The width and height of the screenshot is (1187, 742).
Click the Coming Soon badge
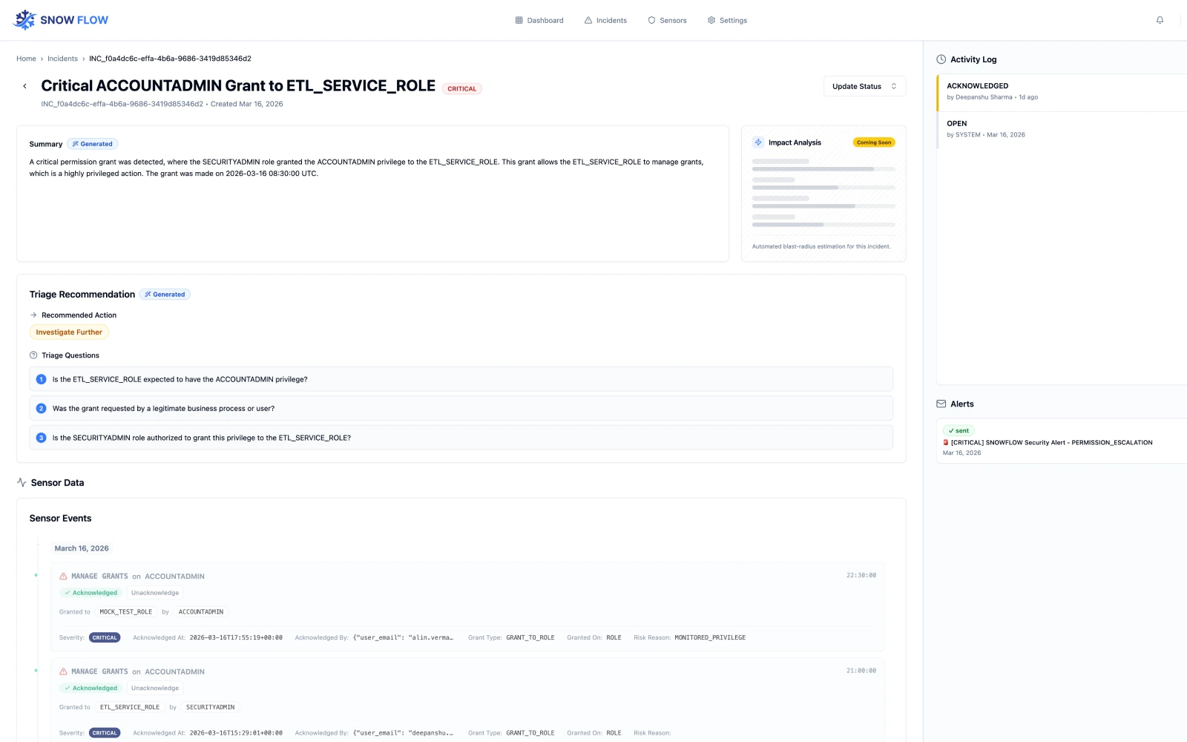tap(874, 142)
